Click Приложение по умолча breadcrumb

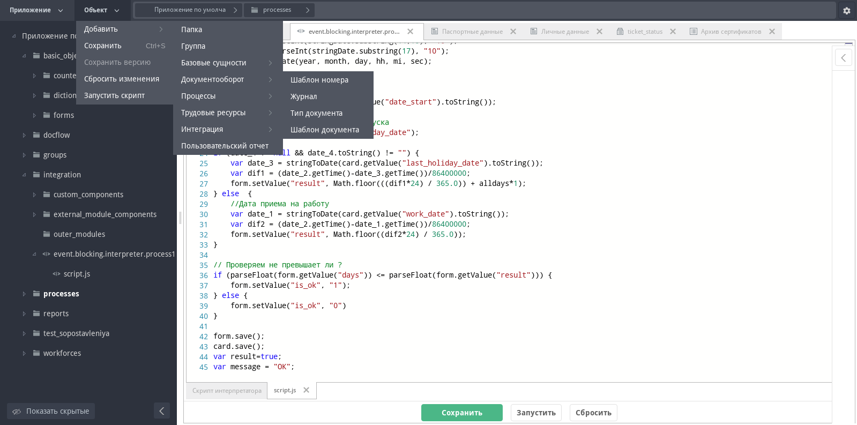pos(190,10)
